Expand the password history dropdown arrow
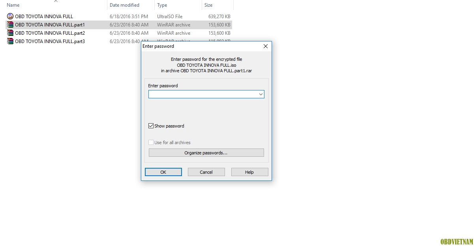 click(x=260, y=94)
